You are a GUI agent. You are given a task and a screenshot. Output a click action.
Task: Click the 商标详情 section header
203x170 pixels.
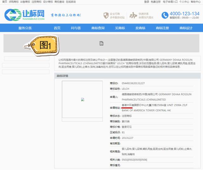click(x=128, y=76)
